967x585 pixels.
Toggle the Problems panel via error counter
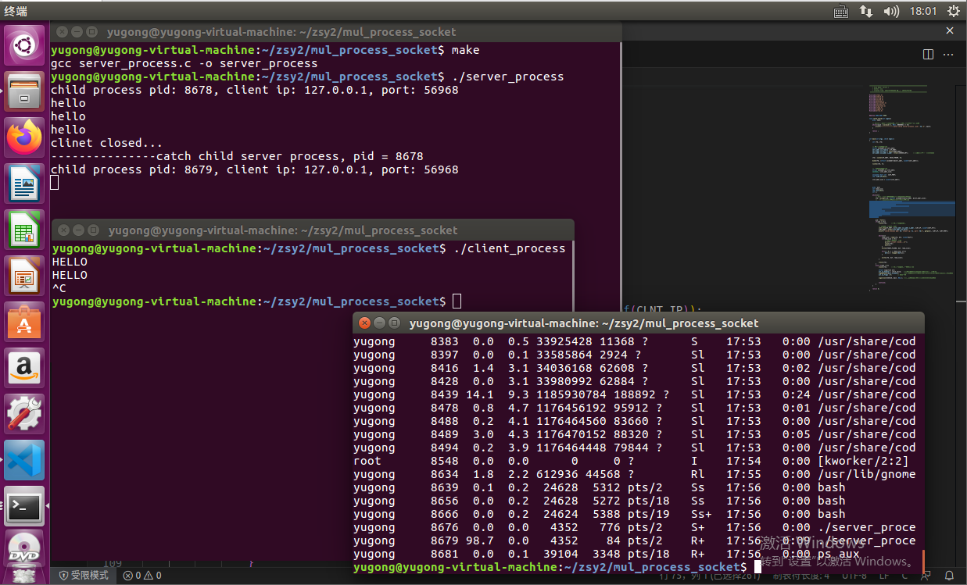[x=141, y=576]
